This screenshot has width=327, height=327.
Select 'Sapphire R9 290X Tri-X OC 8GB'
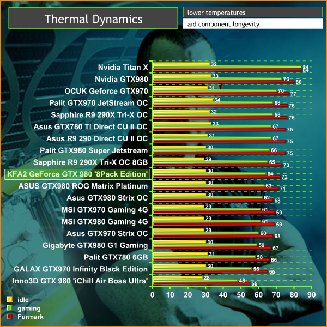pyautogui.click(x=90, y=162)
